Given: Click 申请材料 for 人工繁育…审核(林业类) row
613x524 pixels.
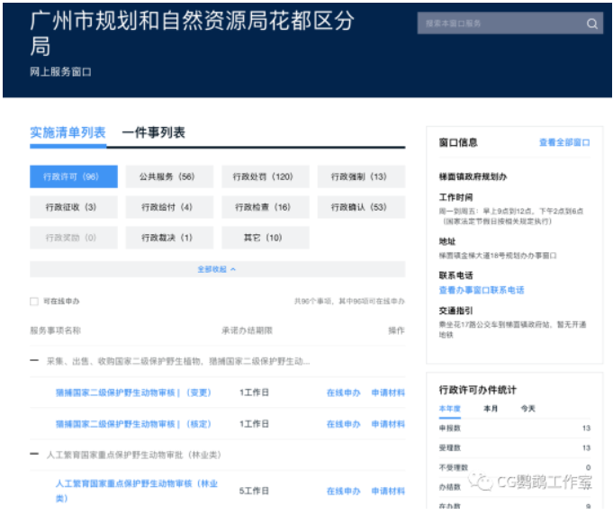Looking at the screenshot, I should tap(388, 492).
